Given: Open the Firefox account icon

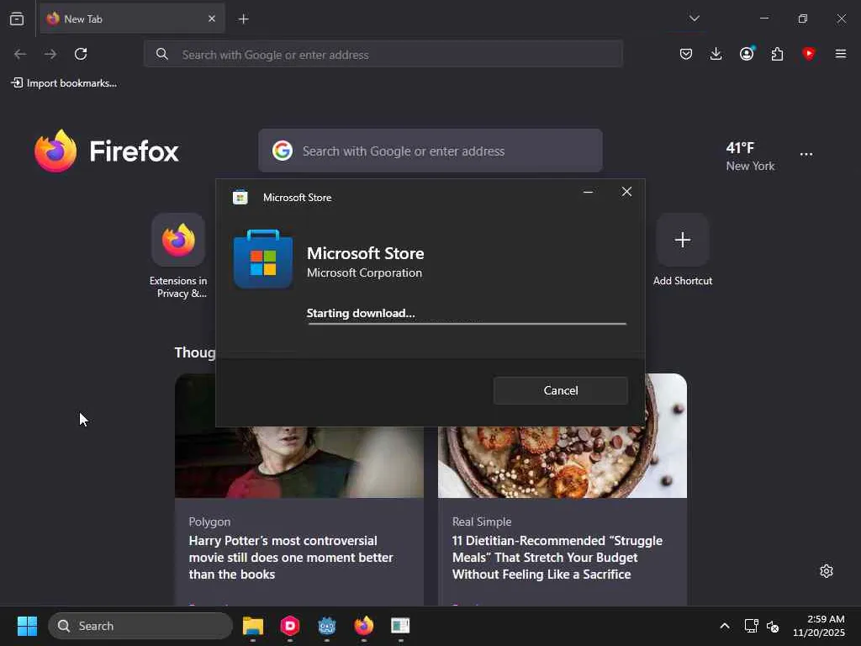Looking at the screenshot, I should (x=747, y=53).
